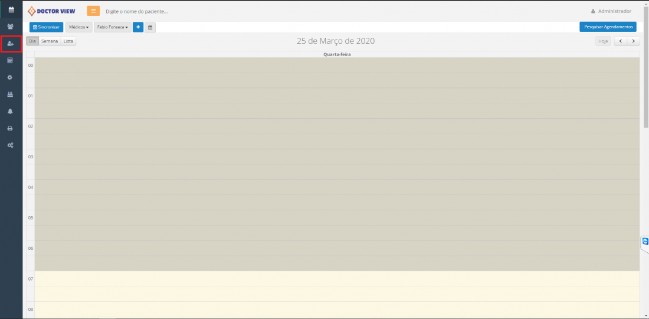This screenshot has width=649, height=319.
Task: Switch to the Lista view tab
Action: click(x=68, y=41)
